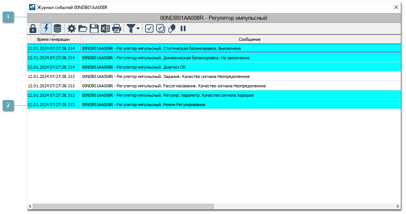Click the lock icon in the toolbar

33,28
